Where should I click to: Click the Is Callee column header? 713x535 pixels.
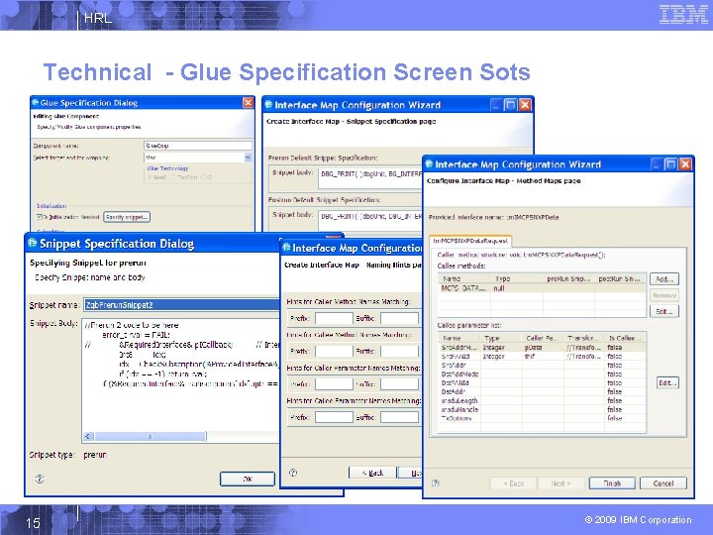tap(625, 338)
